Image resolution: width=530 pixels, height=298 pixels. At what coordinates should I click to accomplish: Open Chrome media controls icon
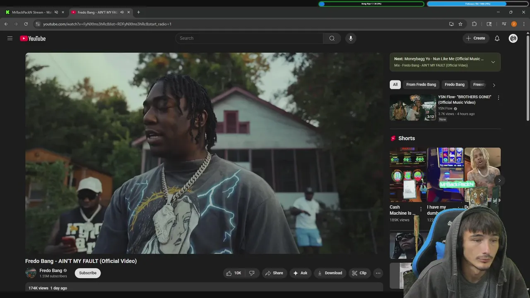tap(504, 24)
